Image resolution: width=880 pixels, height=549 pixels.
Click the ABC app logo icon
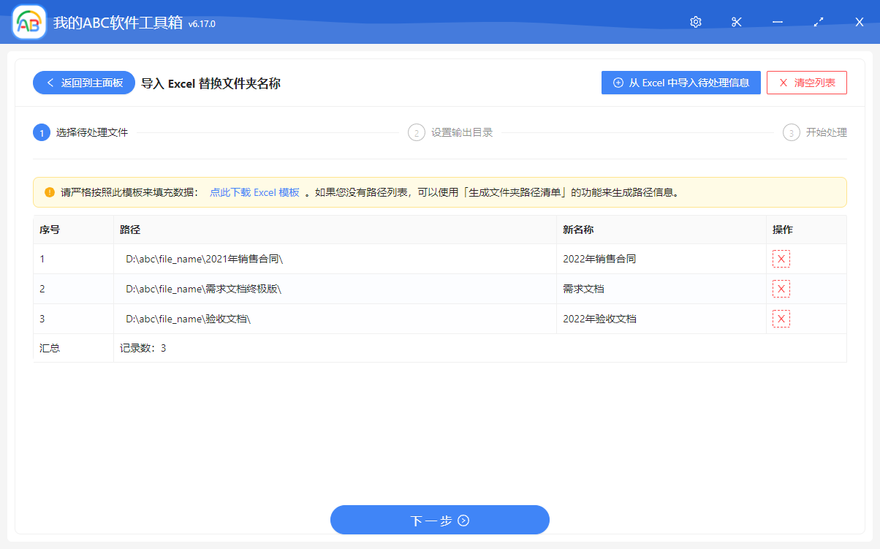click(29, 23)
